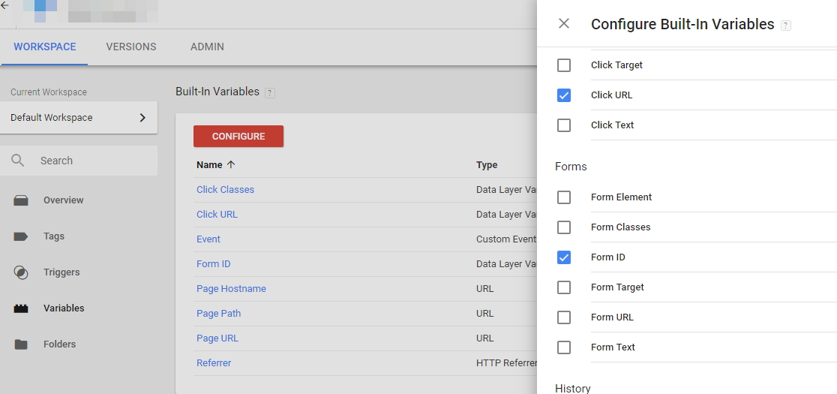Screen dimensions: 837x394
Task: Click the Variables brick icon
Action: coord(21,308)
